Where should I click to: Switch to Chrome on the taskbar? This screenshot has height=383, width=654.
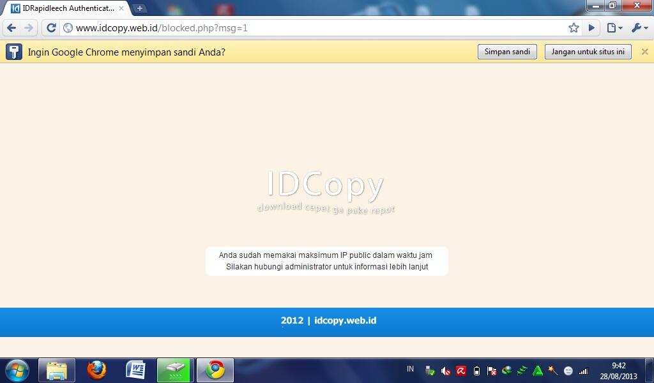pyautogui.click(x=215, y=370)
